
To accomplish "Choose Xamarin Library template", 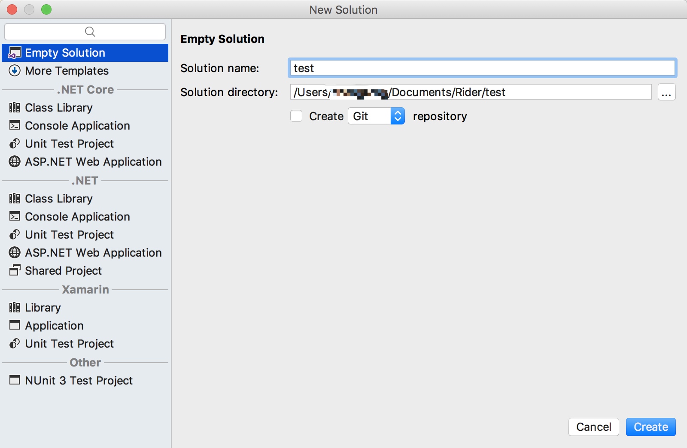I will coord(43,308).
